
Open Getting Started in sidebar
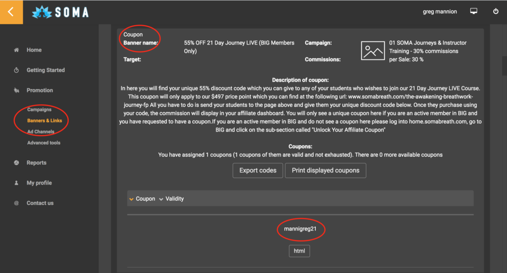click(46, 70)
